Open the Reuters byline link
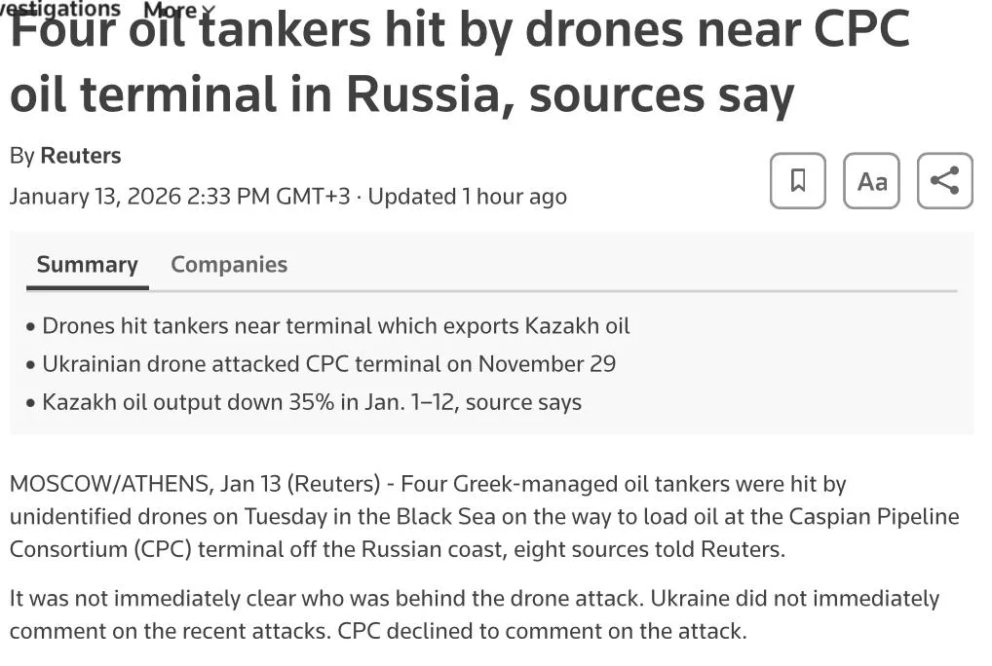This screenshot has height=666, width=992. pyautogui.click(x=81, y=156)
